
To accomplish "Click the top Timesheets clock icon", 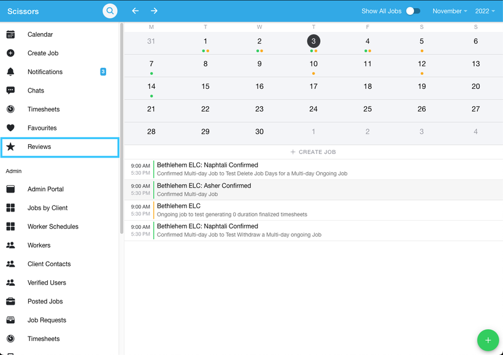I will pyautogui.click(x=10, y=109).
